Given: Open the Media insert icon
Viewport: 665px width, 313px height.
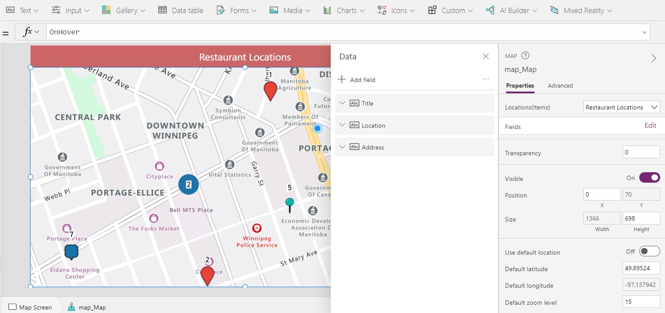Looking at the screenshot, I should point(273,10).
